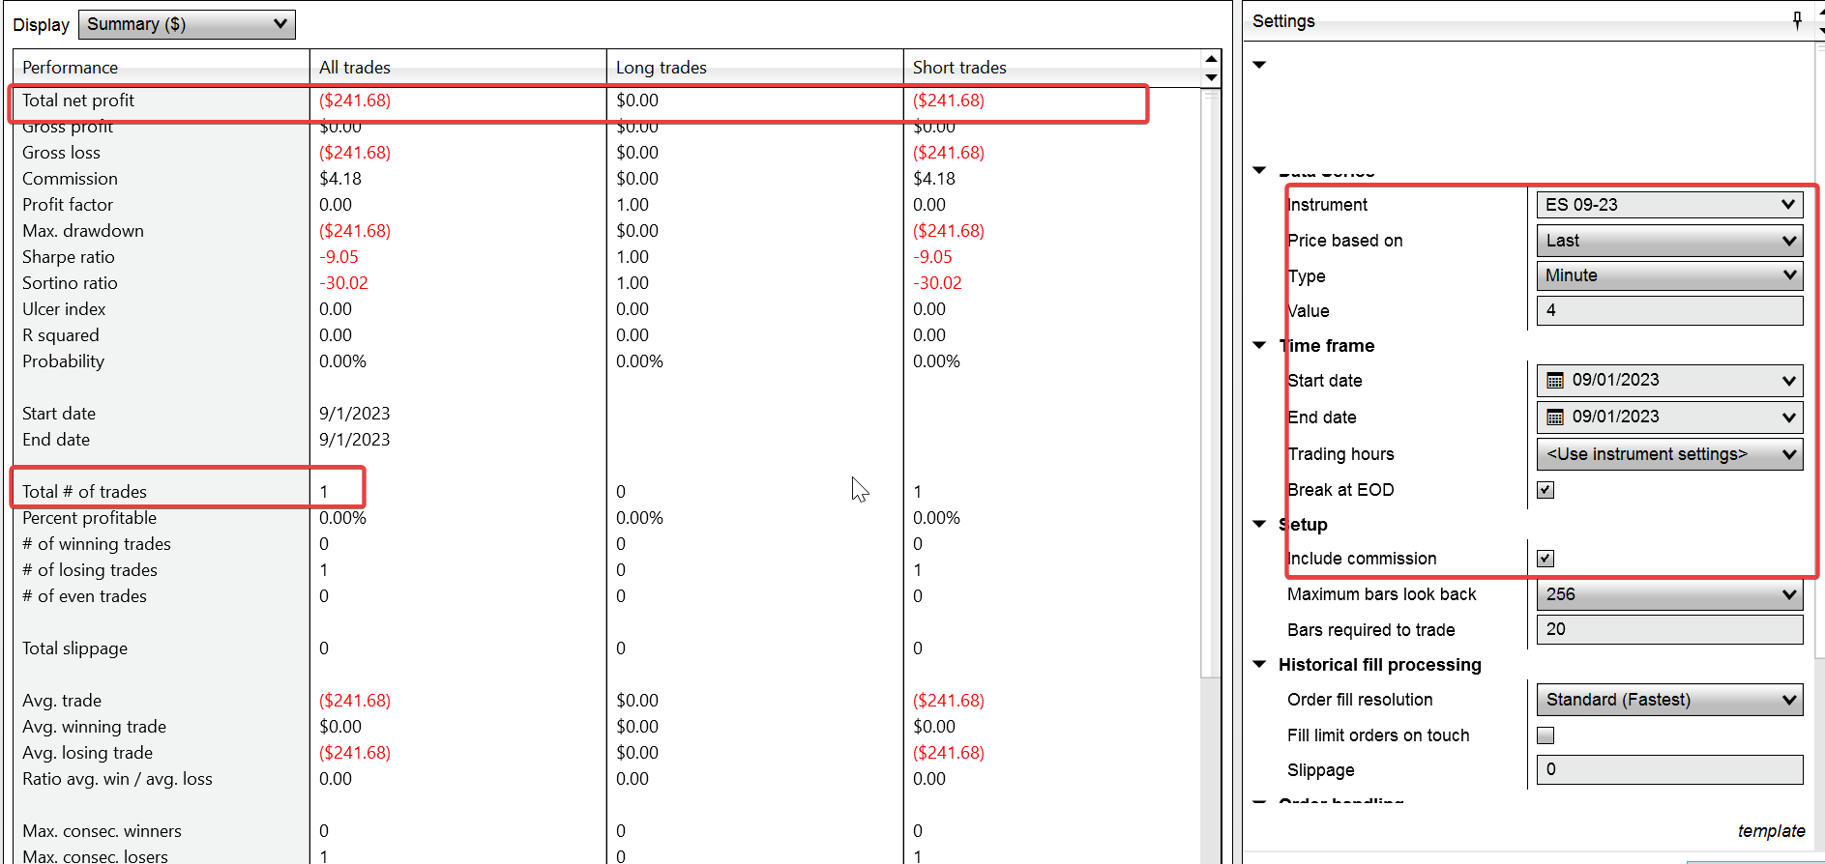Select the Total net profit row label
The height and width of the screenshot is (864, 1825).
point(78,101)
